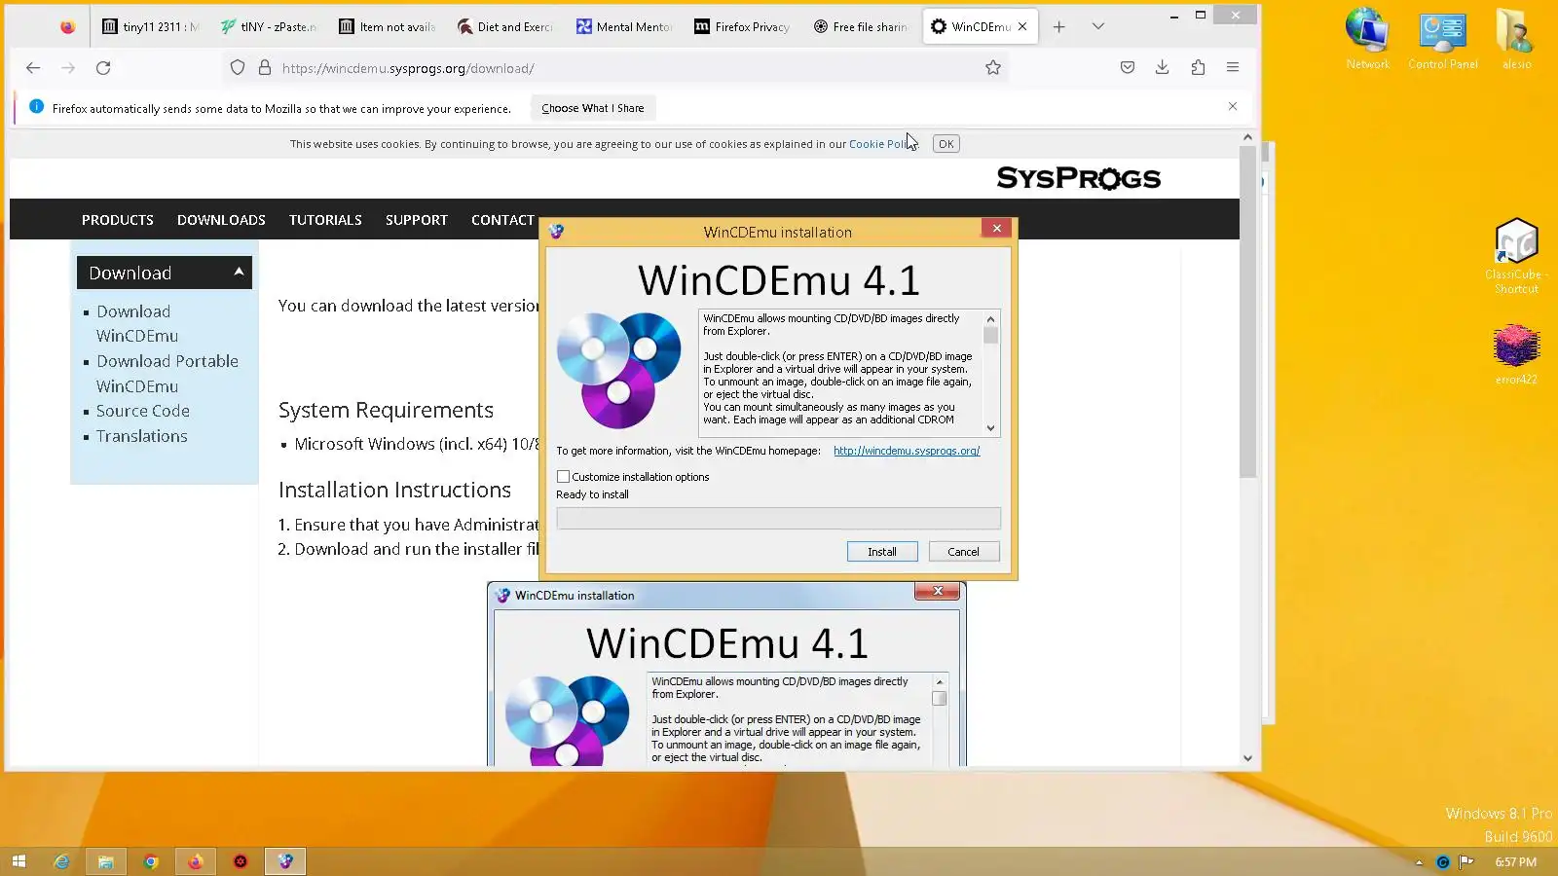Click the browser forward arrow
The height and width of the screenshot is (876, 1558).
click(68, 68)
